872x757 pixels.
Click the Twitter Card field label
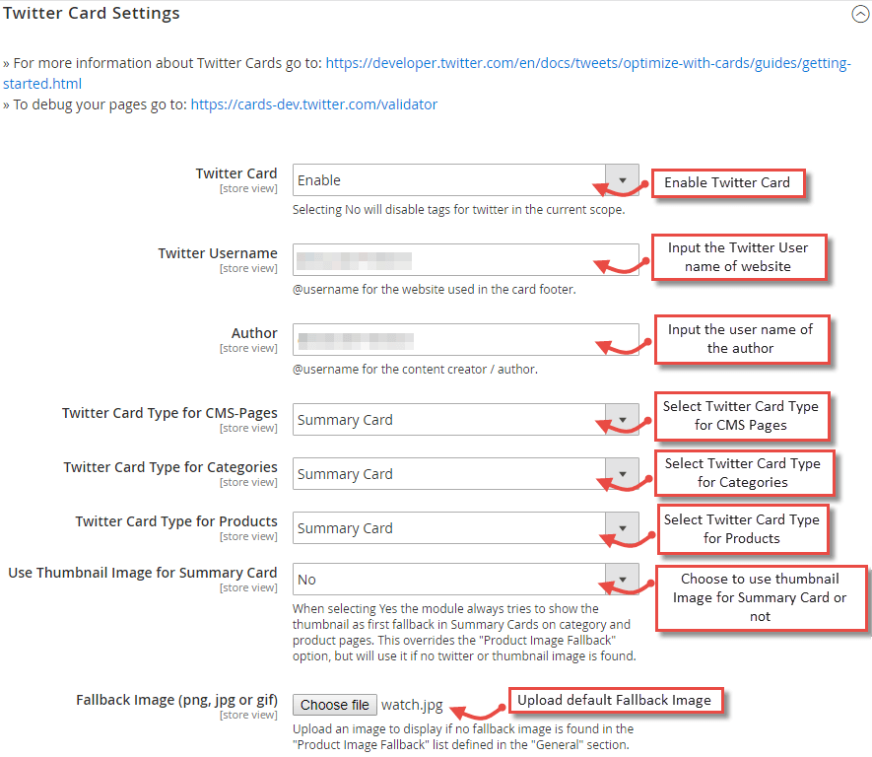(x=236, y=173)
